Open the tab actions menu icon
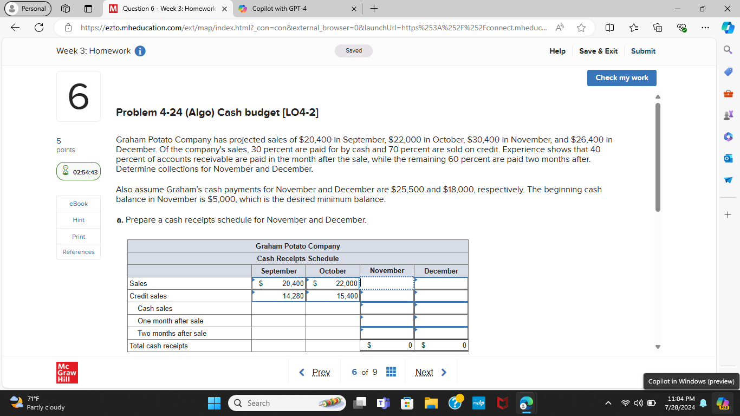 click(x=89, y=9)
